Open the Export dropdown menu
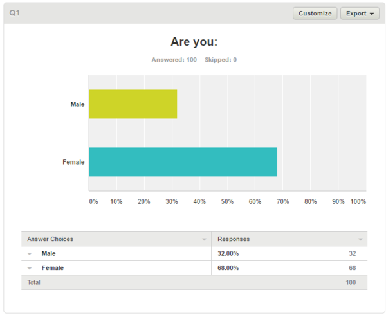 coord(360,14)
